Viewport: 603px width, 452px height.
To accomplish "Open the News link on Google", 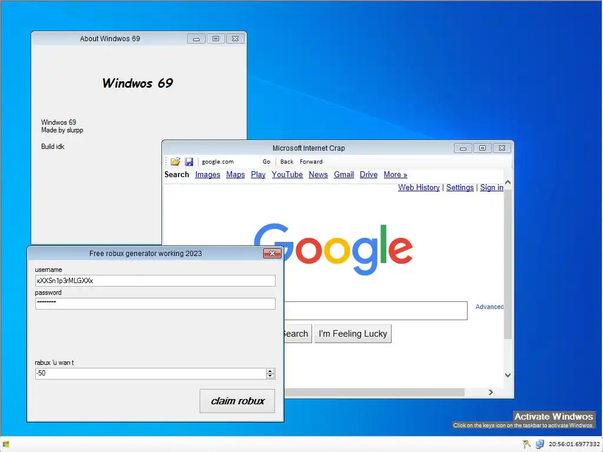I will [318, 174].
